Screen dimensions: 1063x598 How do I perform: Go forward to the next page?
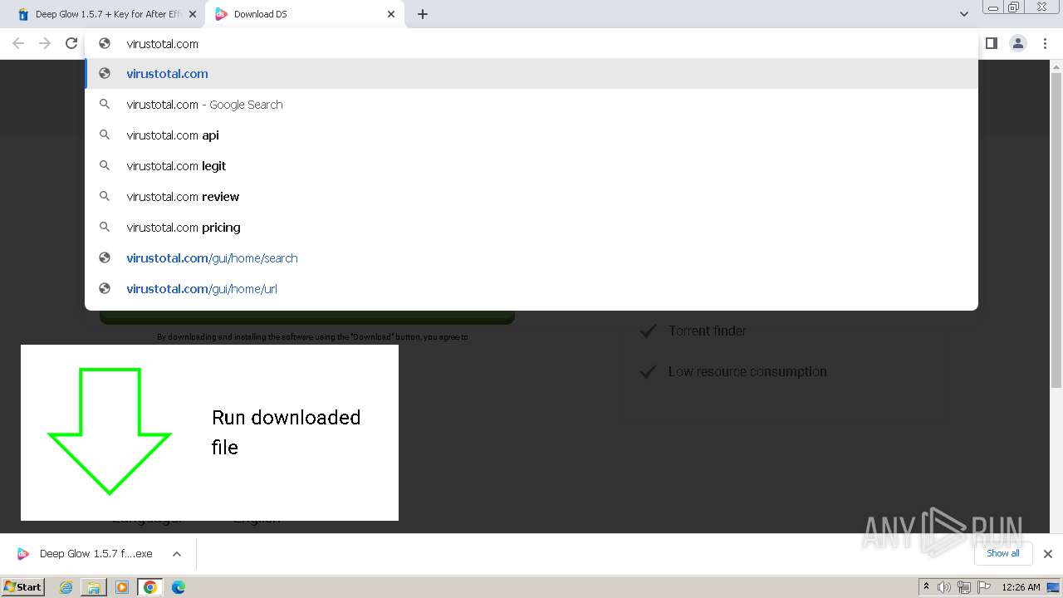click(x=45, y=43)
